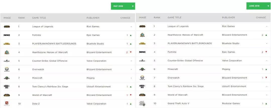
Task: Click Fortnite logo in June table
Action: pos(143,52)
